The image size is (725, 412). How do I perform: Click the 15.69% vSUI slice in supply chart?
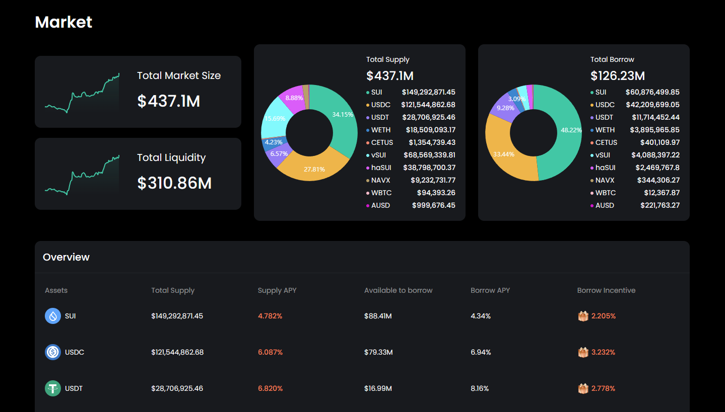(x=275, y=118)
